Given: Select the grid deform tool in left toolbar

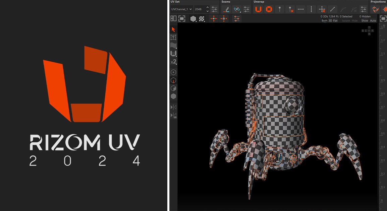Looking at the screenshot, I should coord(173,45).
